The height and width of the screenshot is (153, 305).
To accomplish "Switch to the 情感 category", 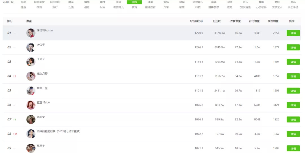I will tap(87, 2).
